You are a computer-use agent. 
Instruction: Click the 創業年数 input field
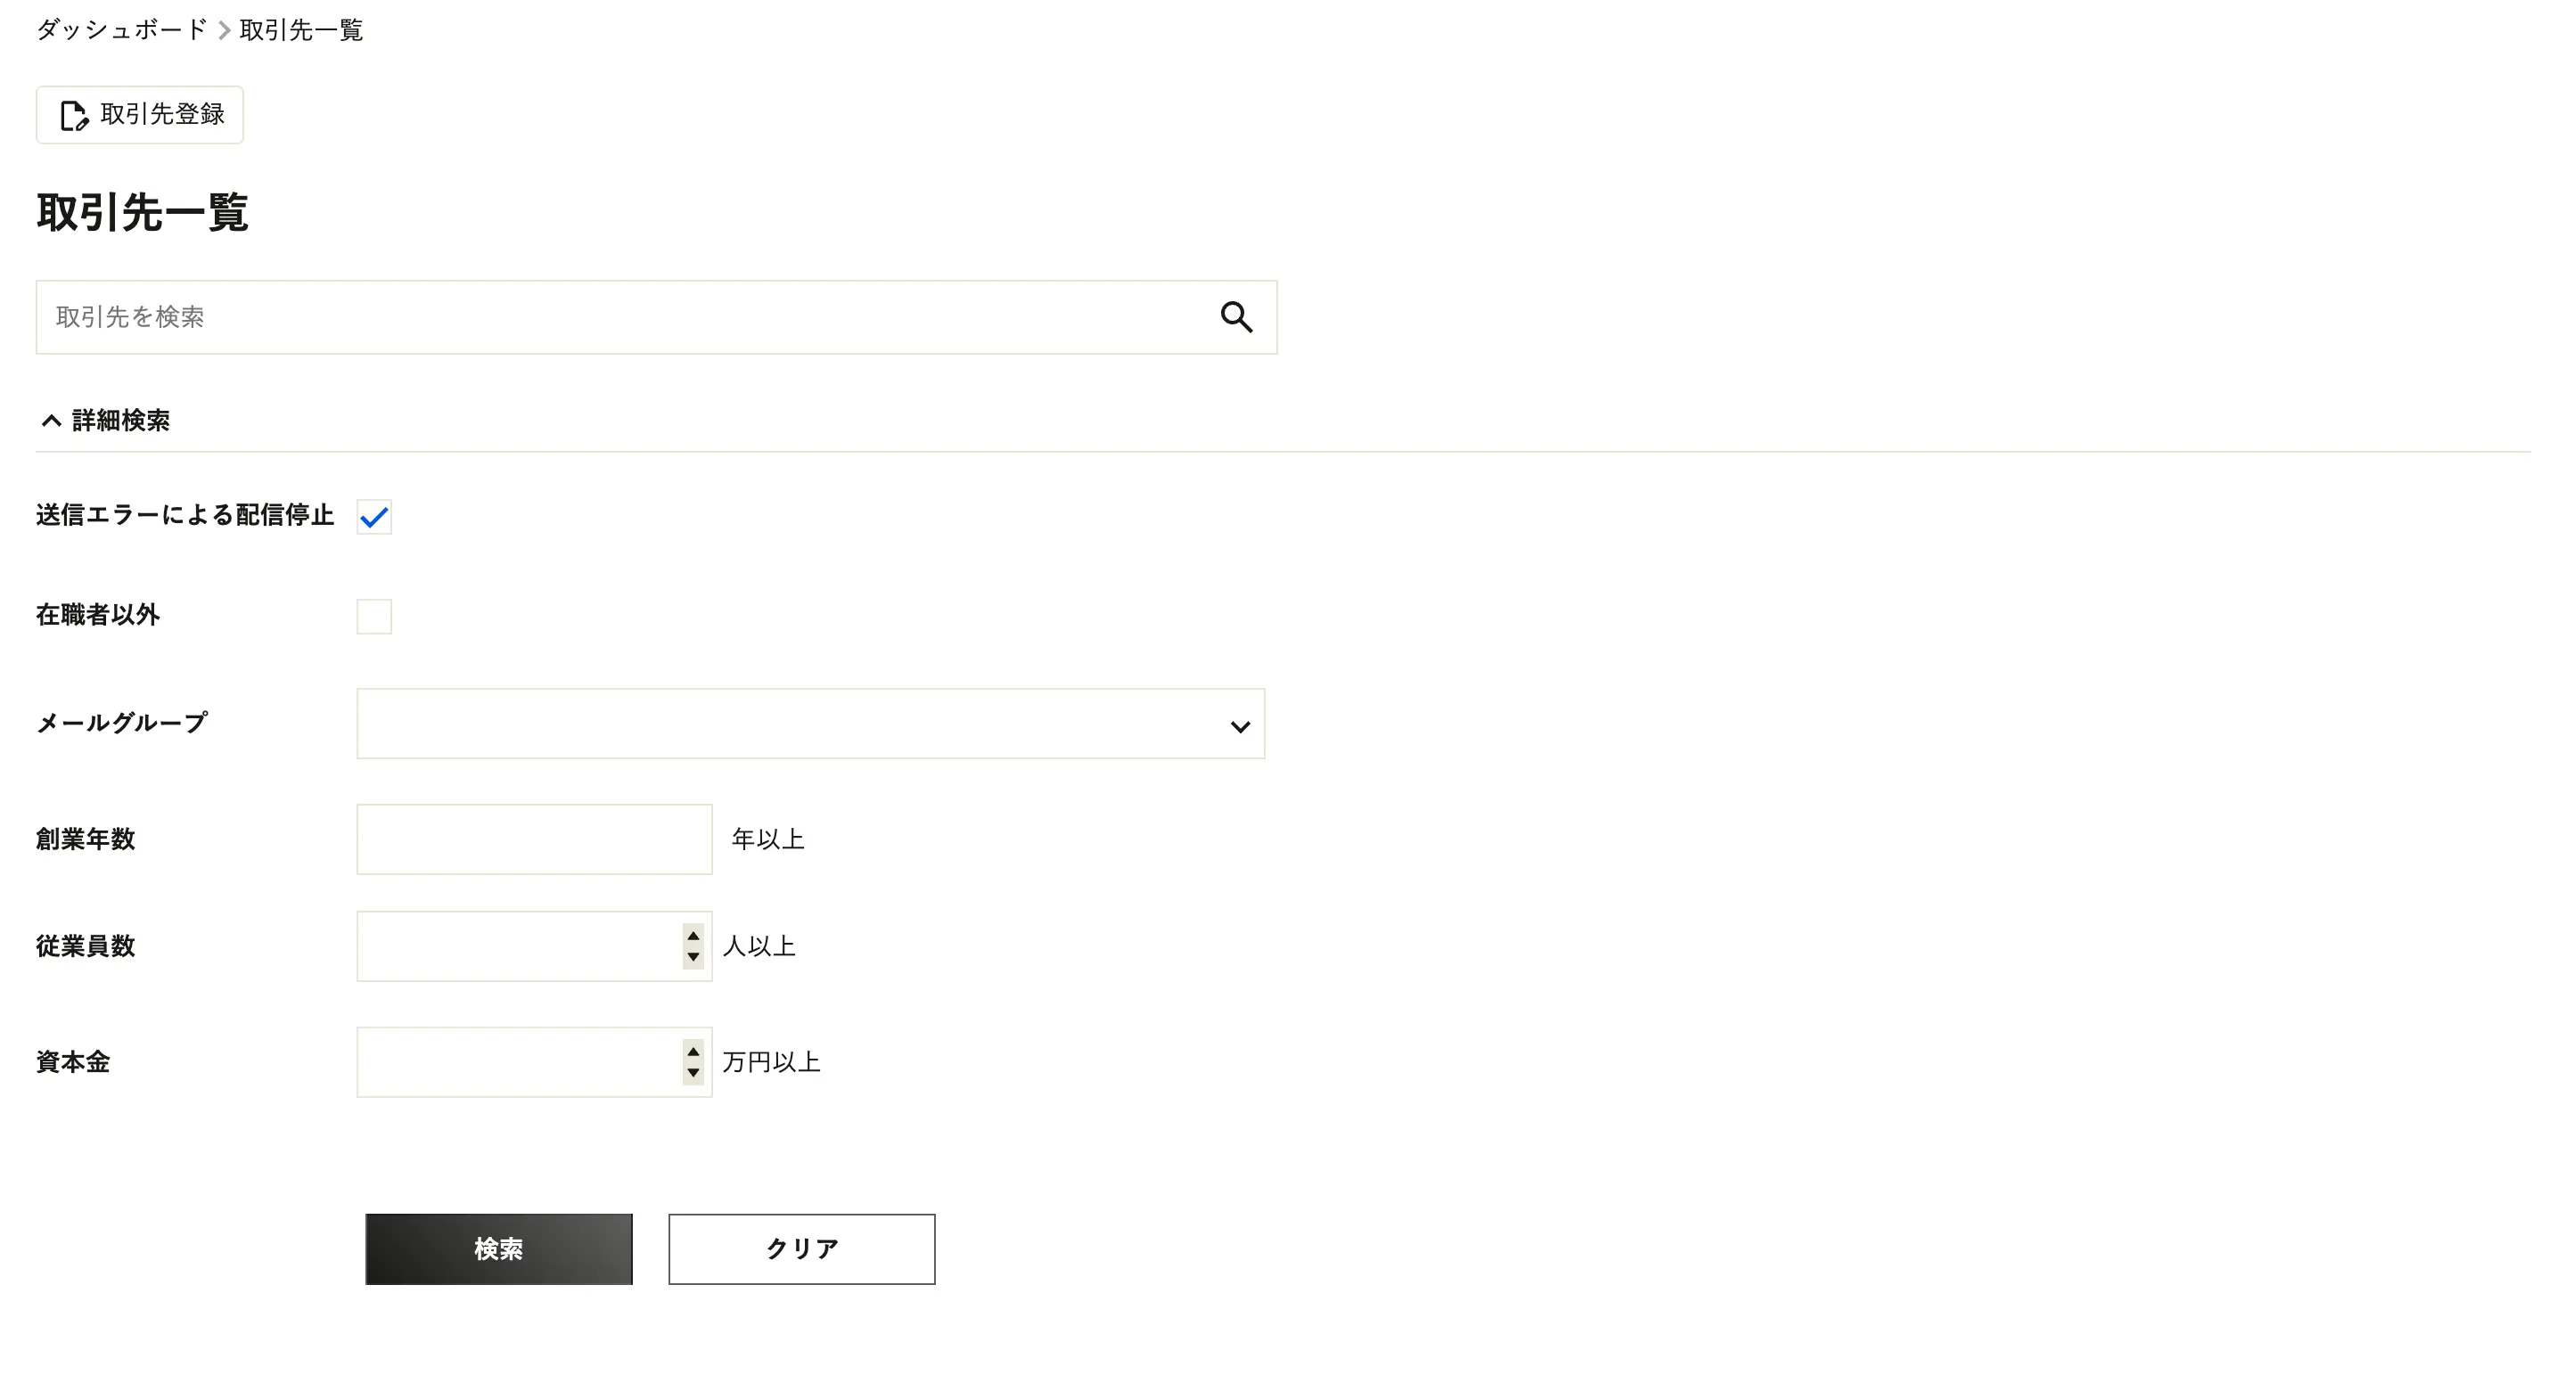[534, 839]
